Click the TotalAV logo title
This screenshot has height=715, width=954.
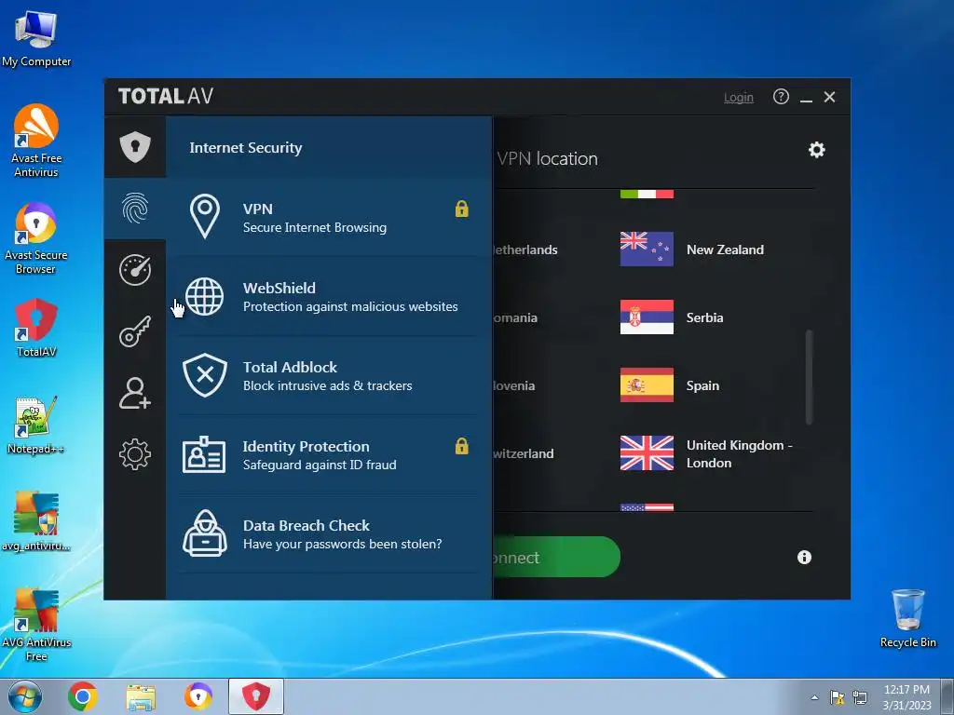166,96
